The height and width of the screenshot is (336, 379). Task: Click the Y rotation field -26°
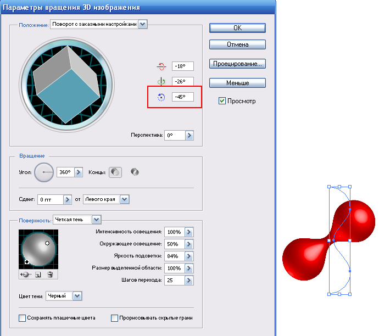183,81
